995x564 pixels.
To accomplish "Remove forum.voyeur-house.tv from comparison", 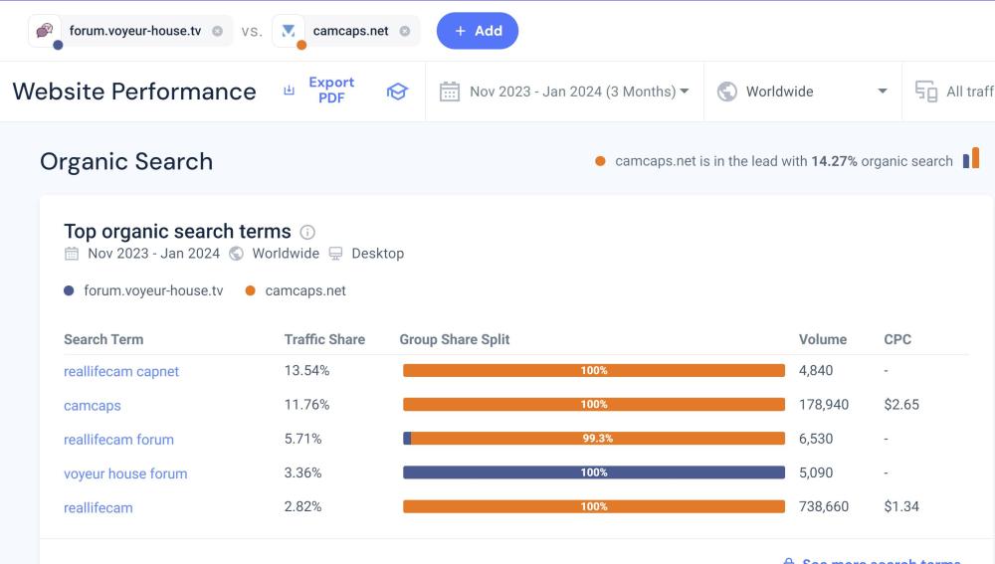I will 217,31.
